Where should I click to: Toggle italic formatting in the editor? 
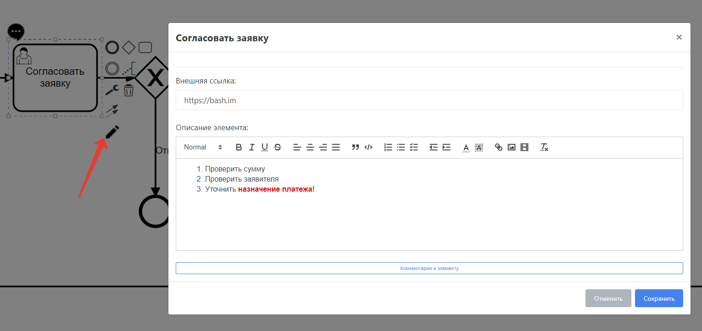pos(251,147)
